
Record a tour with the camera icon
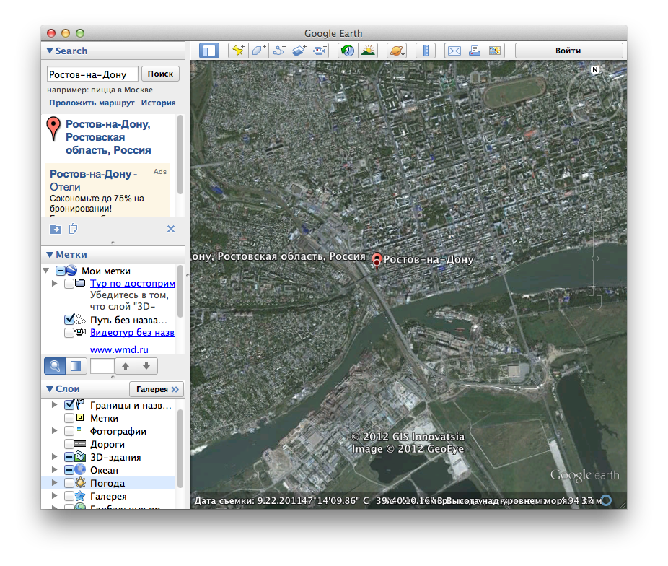pyautogui.click(x=320, y=51)
